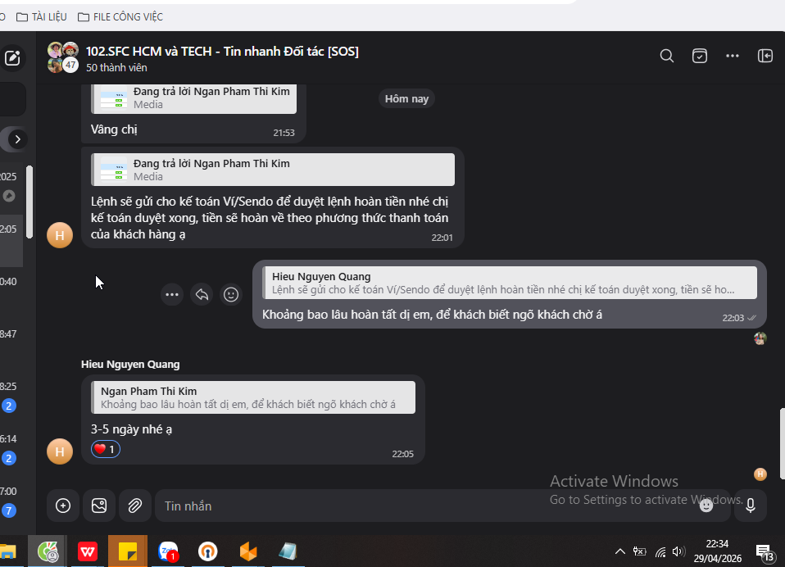785x567 pixels.
Task: View the 50 thành viên member list
Action: pos(116,67)
